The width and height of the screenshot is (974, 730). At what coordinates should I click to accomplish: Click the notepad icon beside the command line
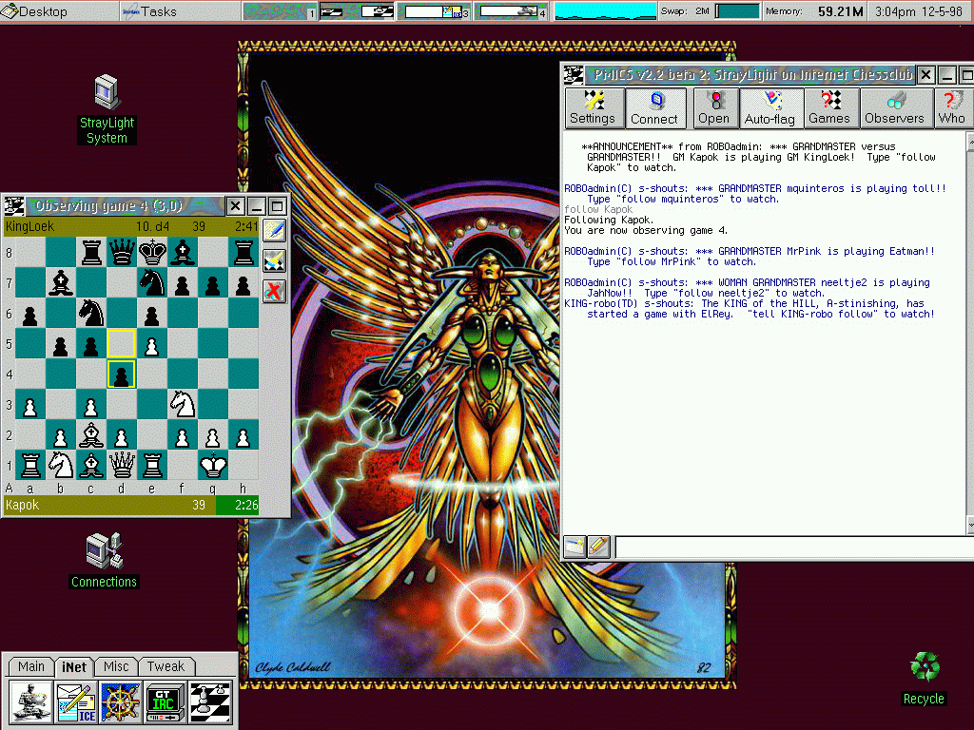[x=575, y=547]
